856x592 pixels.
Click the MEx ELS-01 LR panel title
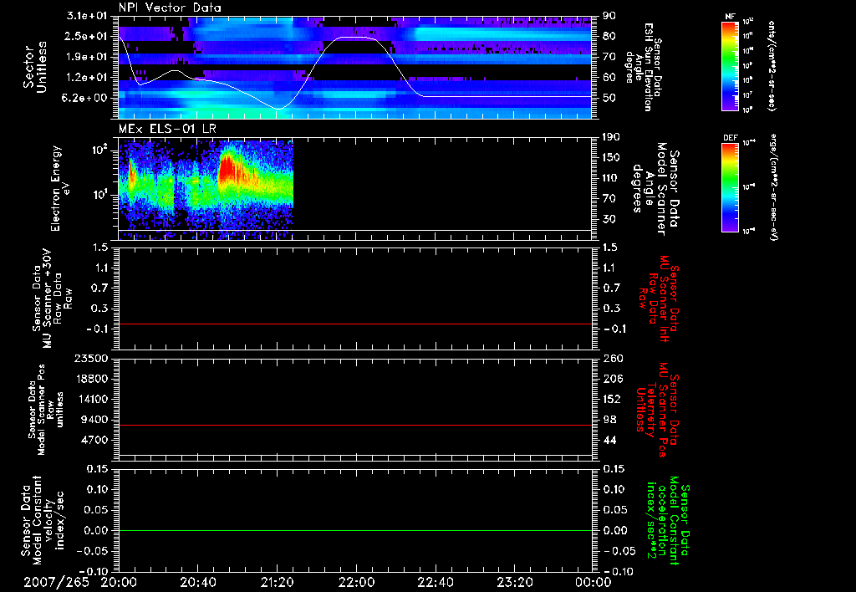coord(167,130)
